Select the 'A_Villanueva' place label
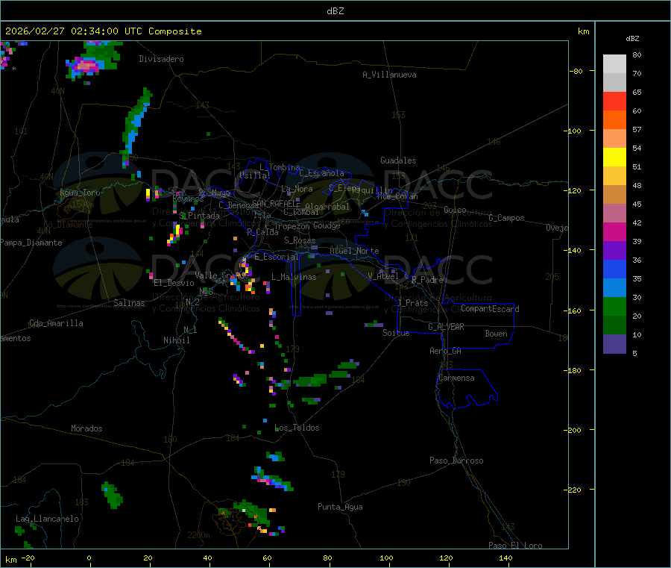This screenshot has height=568, width=671. 389,75
